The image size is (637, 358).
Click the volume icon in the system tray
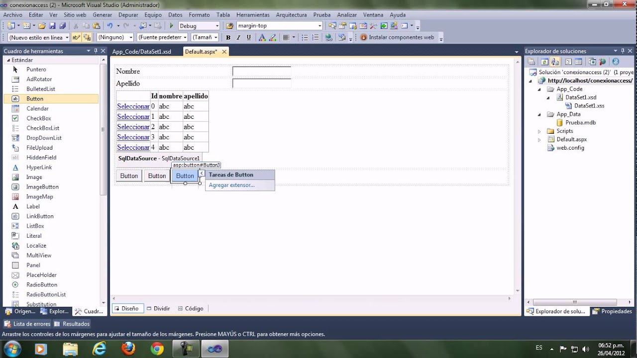click(586, 349)
